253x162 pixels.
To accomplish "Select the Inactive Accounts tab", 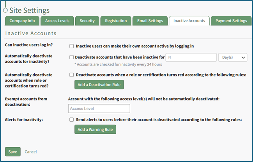I will [x=189, y=21].
